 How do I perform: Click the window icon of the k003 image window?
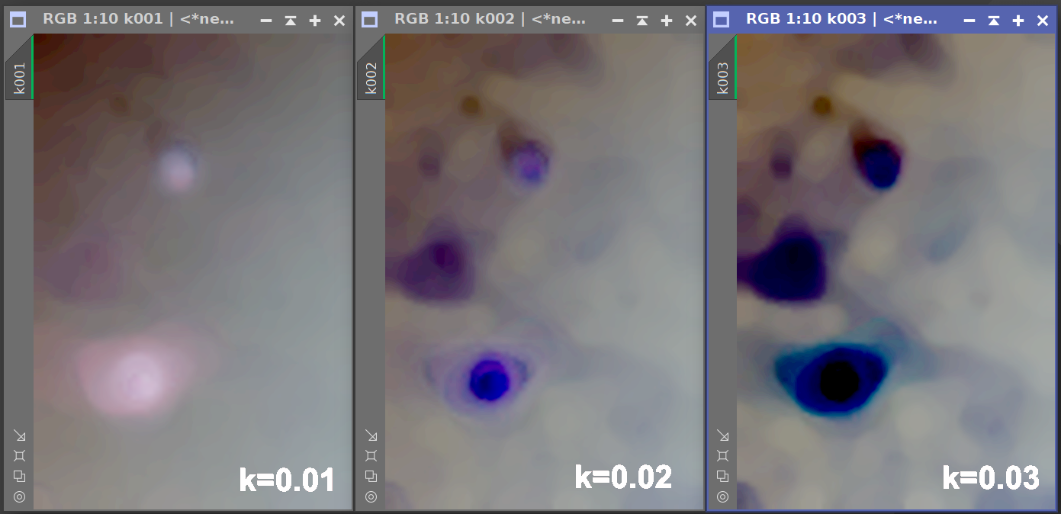(x=722, y=21)
